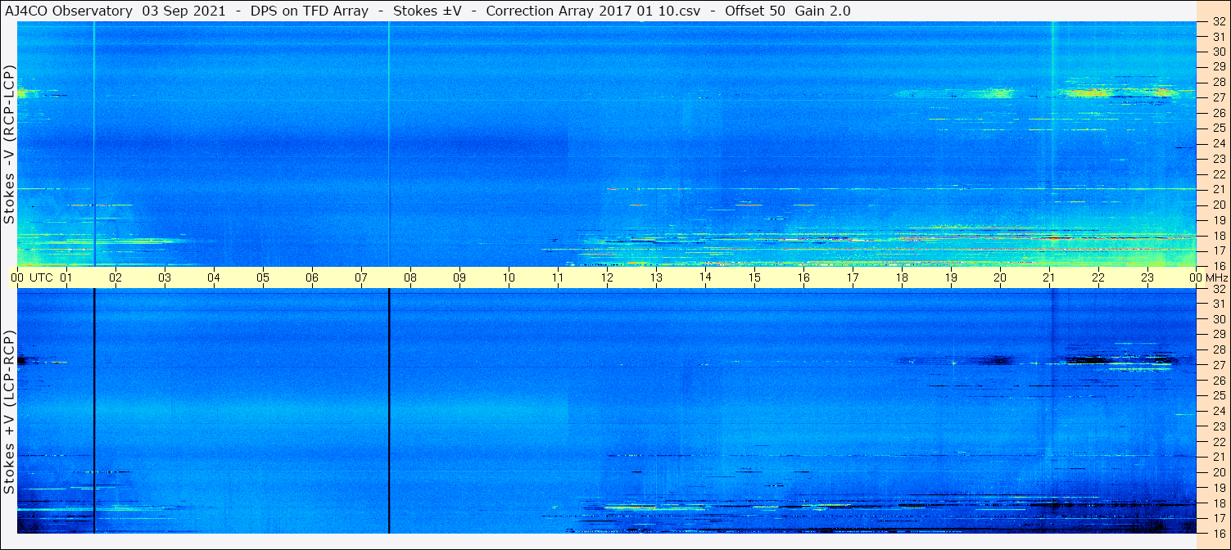This screenshot has height=550, width=1231.
Task: Click frequency tick 30 in Stokes -V panel
Action: click(x=1218, y=52)
